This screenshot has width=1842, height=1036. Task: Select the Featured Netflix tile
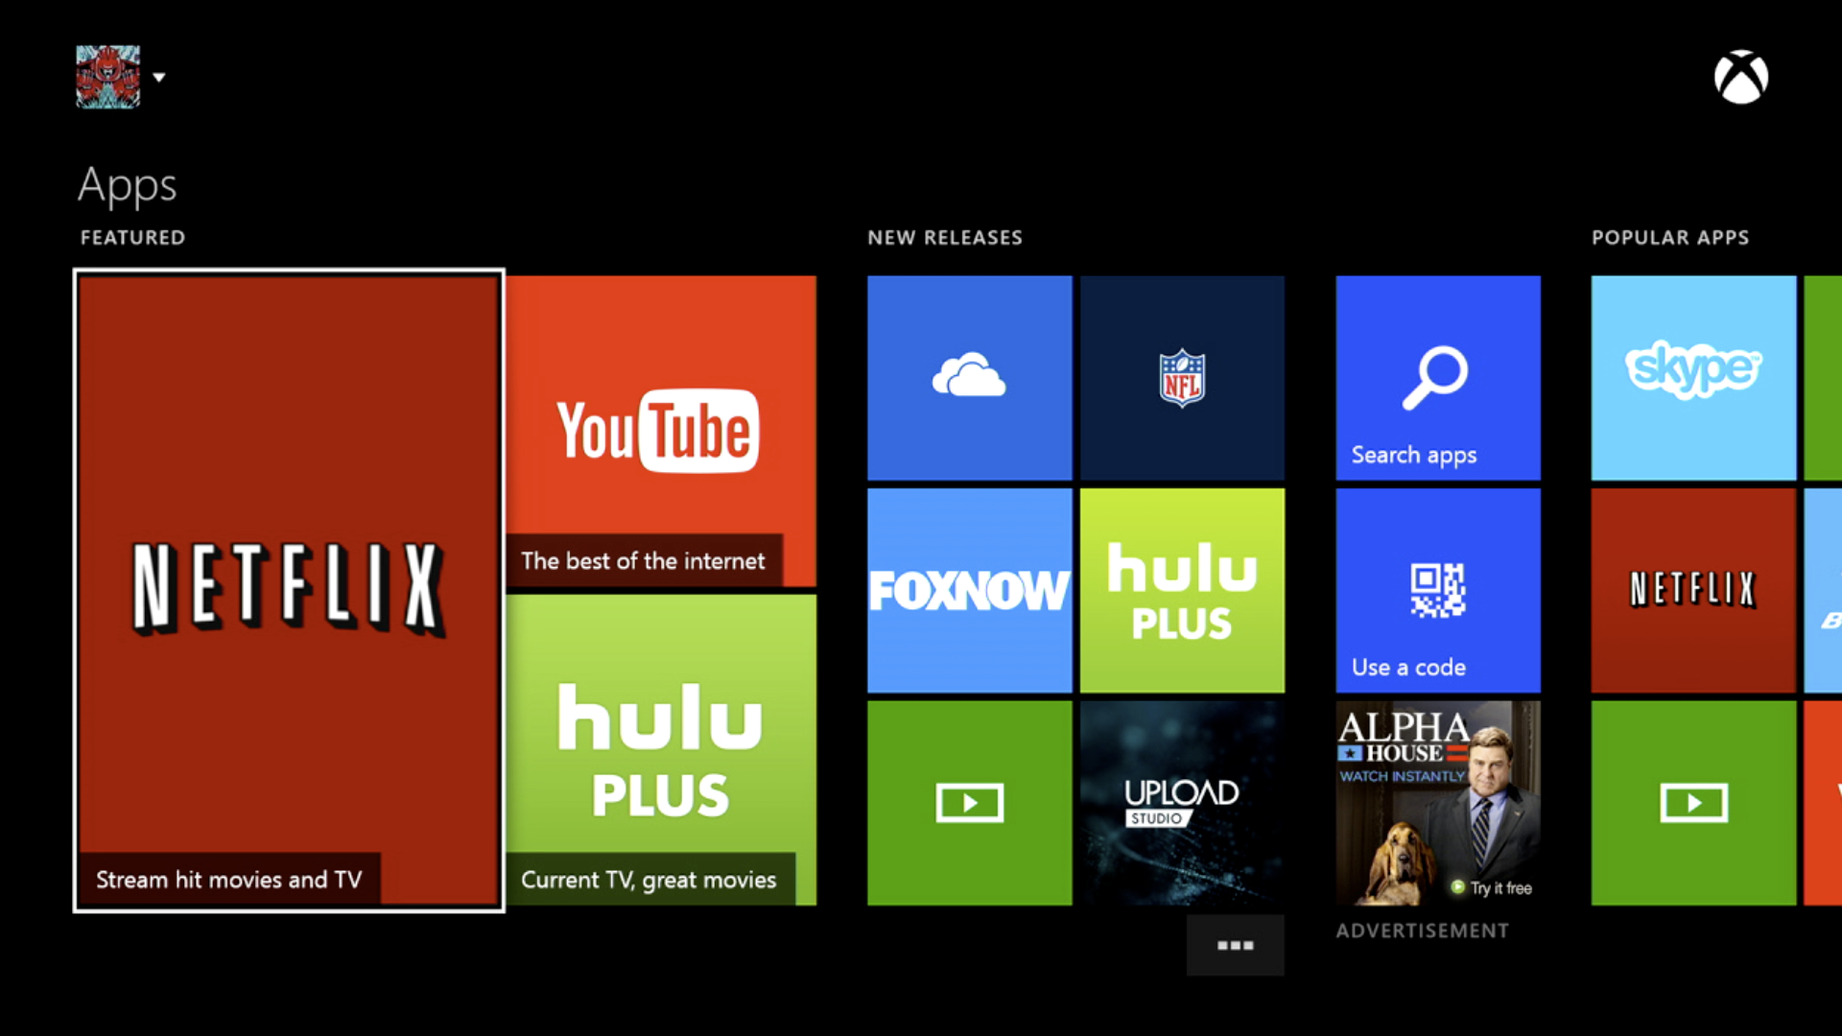point(289,590)
